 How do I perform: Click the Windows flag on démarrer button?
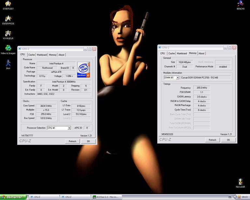click(x=4, y=197)
